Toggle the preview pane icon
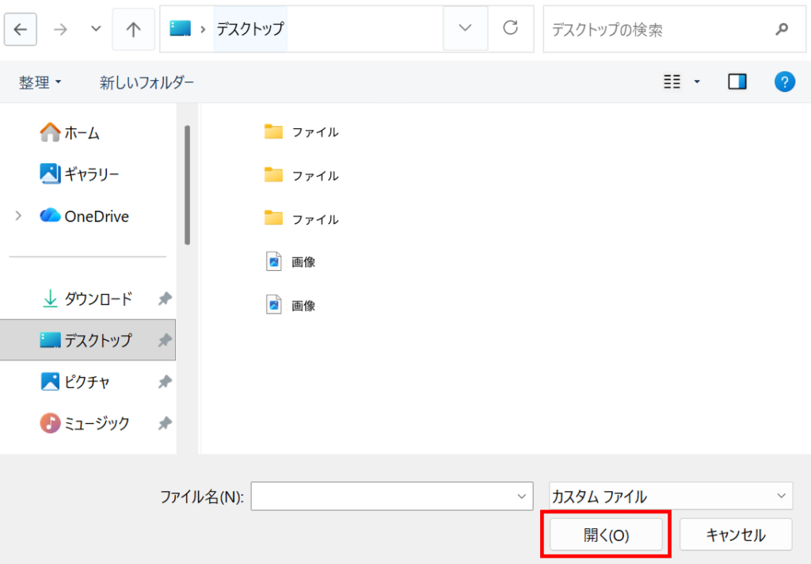Image resolution: width=811 pixels, height=564 pixels. tap(737, 82)
